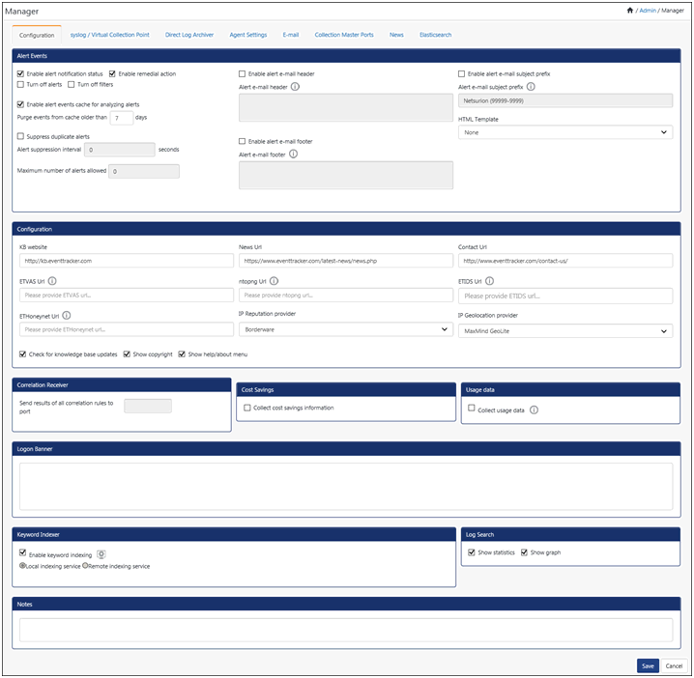Click the correlation receiver port field
694x678 pixels.
pos(148,406)
